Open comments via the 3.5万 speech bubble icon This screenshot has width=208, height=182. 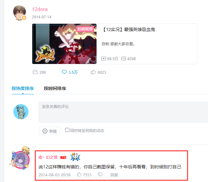[64, 72]
